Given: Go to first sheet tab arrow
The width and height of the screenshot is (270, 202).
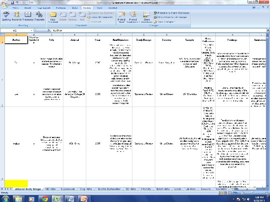Looking at the screenshot, I should tap(2, 189).
